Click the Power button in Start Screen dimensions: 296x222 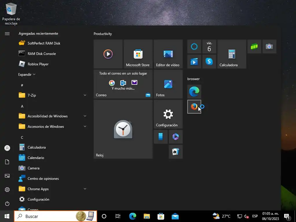(7, 203)
